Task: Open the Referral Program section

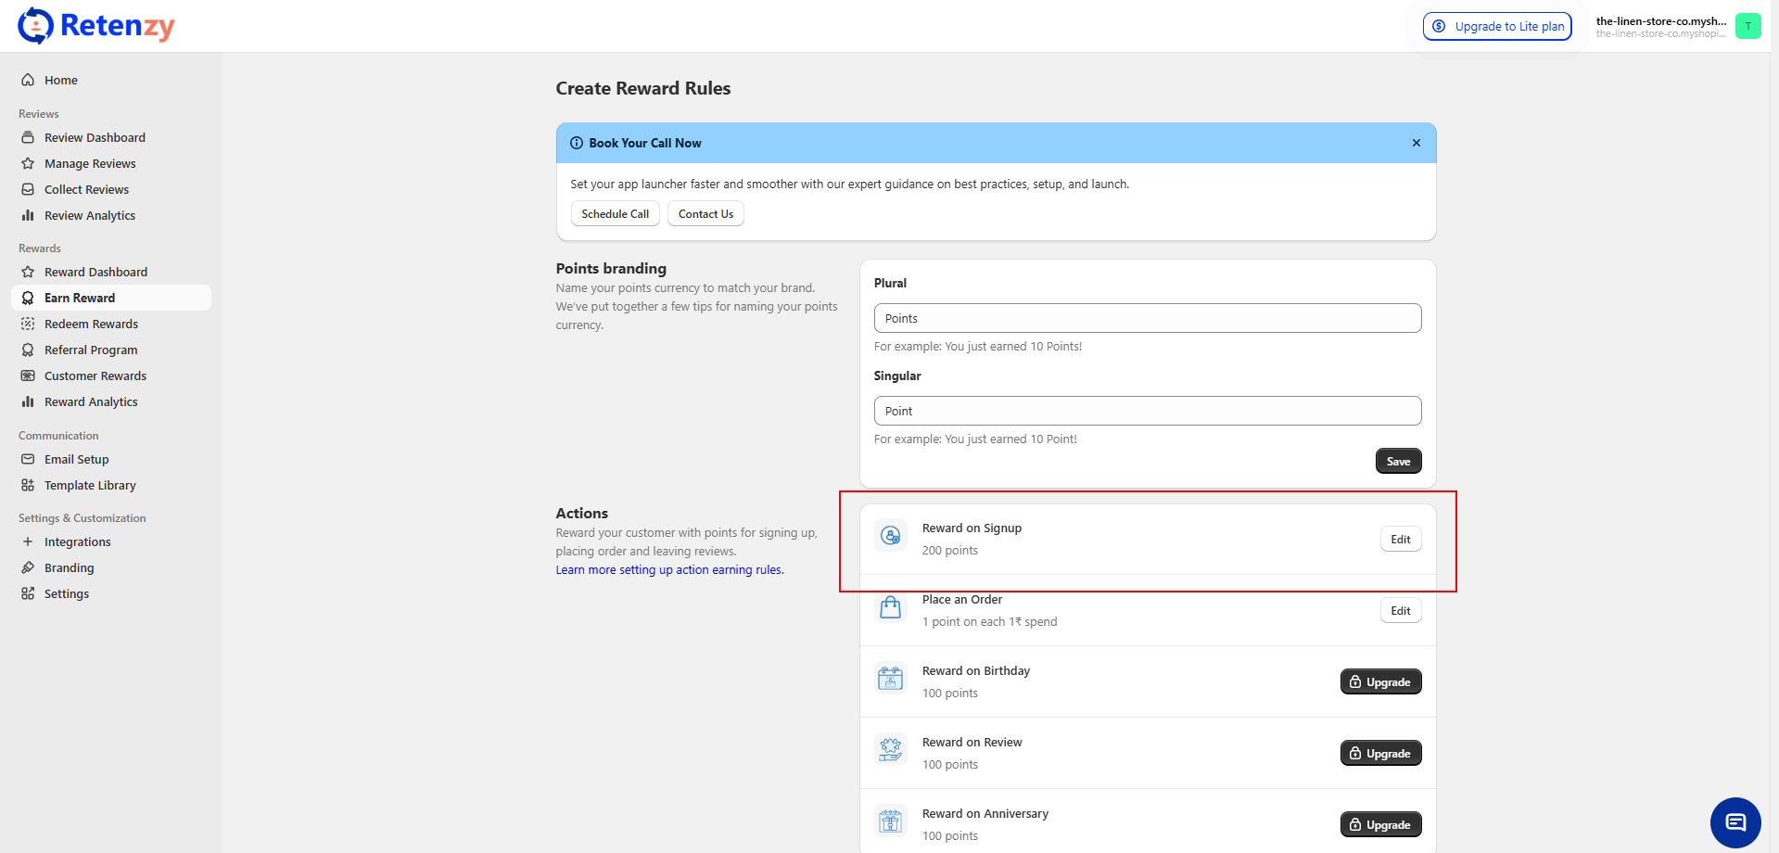Action: click(x=91, y=350)
